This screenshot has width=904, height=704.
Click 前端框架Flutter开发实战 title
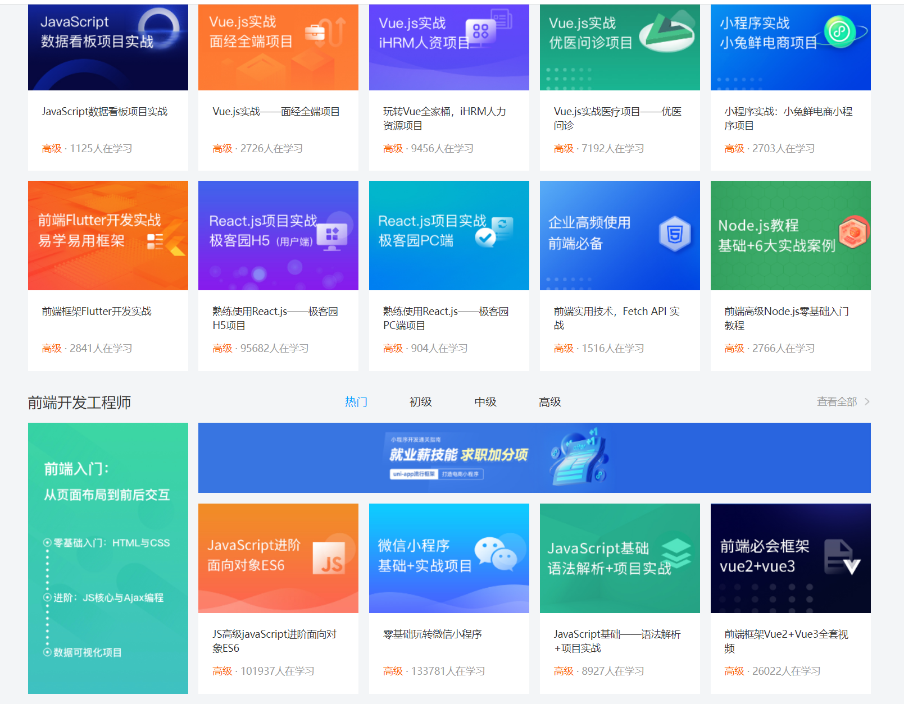coord(97,312)
